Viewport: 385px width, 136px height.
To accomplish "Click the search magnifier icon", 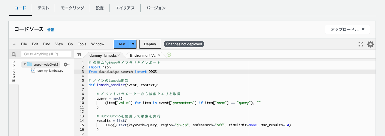I will point(14,54).
